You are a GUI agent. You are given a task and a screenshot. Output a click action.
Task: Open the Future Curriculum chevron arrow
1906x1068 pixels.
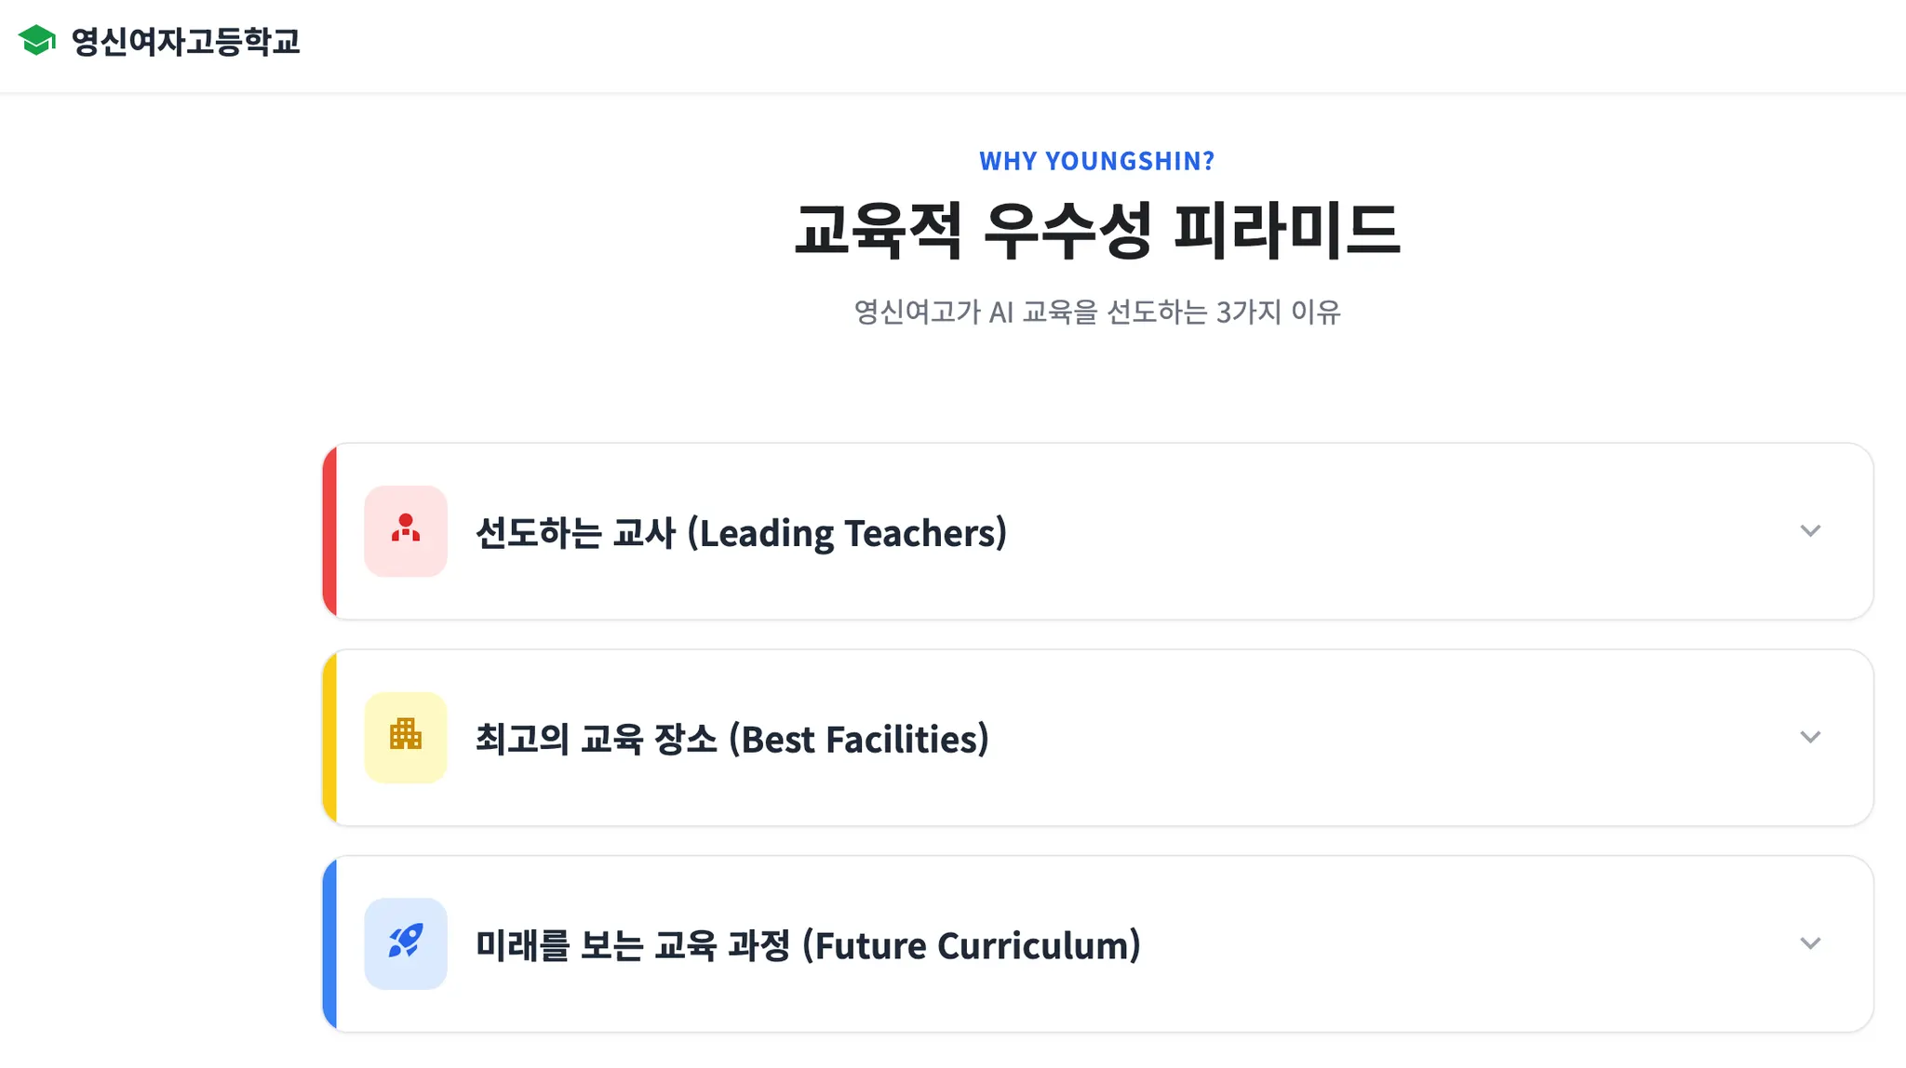[1809, 943]
